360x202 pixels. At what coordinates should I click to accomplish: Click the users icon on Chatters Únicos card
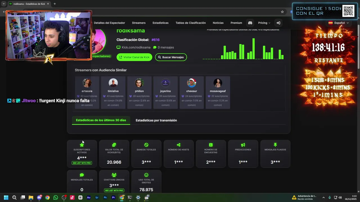pyautogui.click(x=114, y=175)
